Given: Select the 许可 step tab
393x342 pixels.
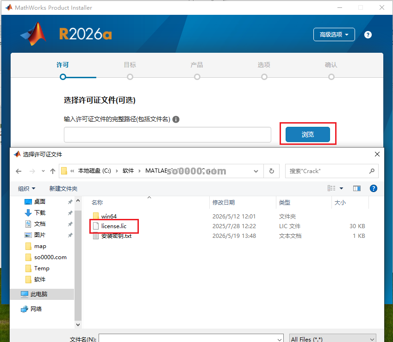Looking at the screenshot, I should [x=62, y=65].
